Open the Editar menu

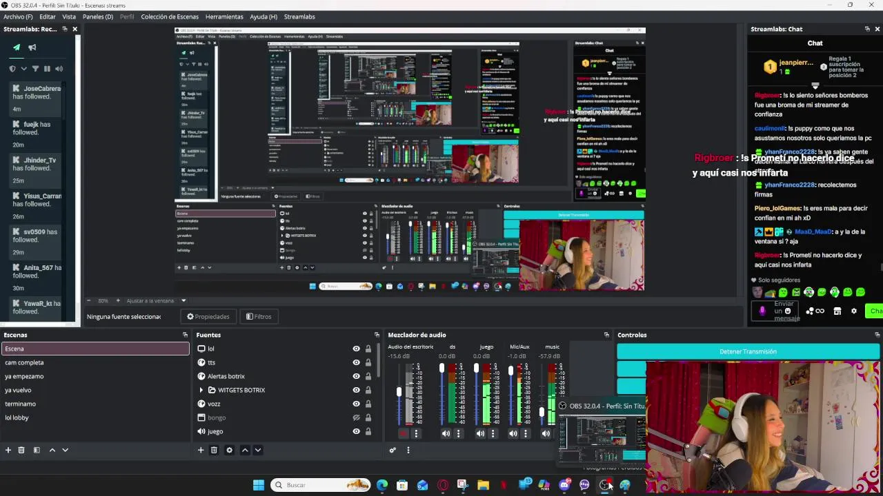point(48,17)
